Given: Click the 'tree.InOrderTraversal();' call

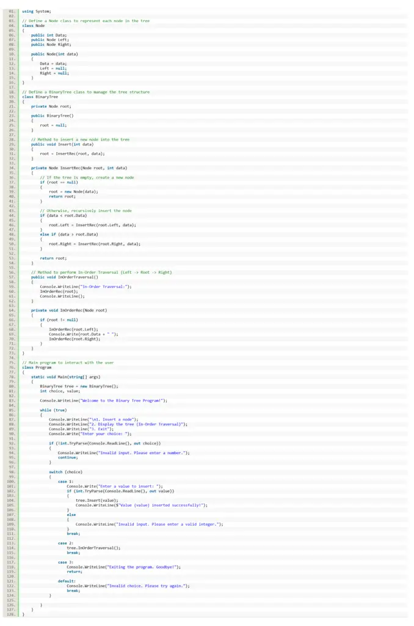Looking at the screenshot, I should point(93,548).
